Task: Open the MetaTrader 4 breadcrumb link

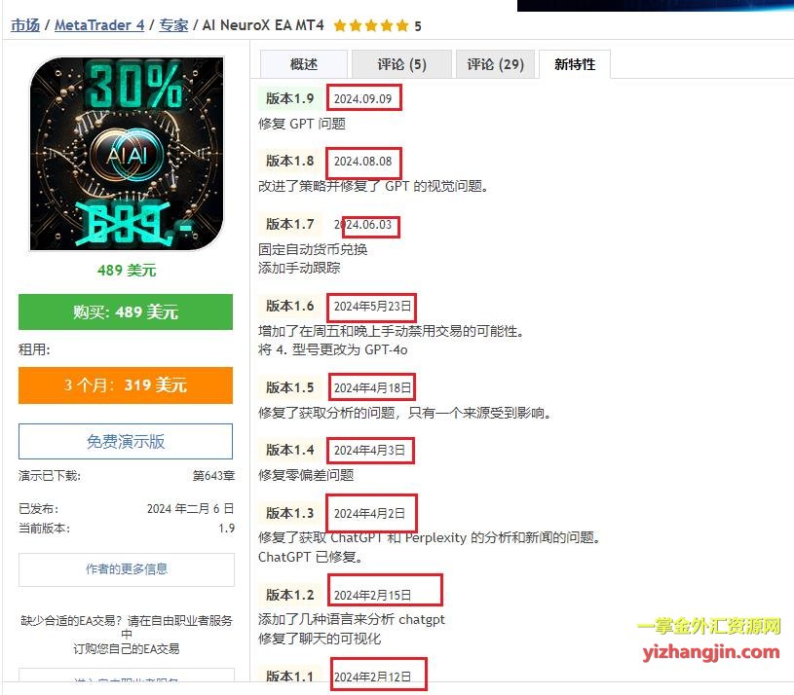Action: (99, 25)
